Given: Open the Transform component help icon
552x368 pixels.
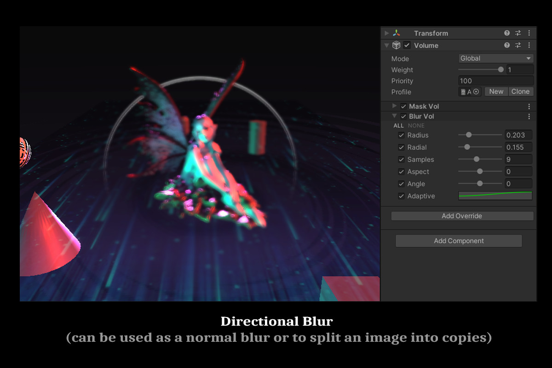Looking at the screenshot, I should coord(506,33).
